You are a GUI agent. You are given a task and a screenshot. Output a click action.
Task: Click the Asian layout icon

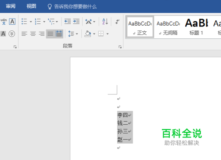click(88, 22)
